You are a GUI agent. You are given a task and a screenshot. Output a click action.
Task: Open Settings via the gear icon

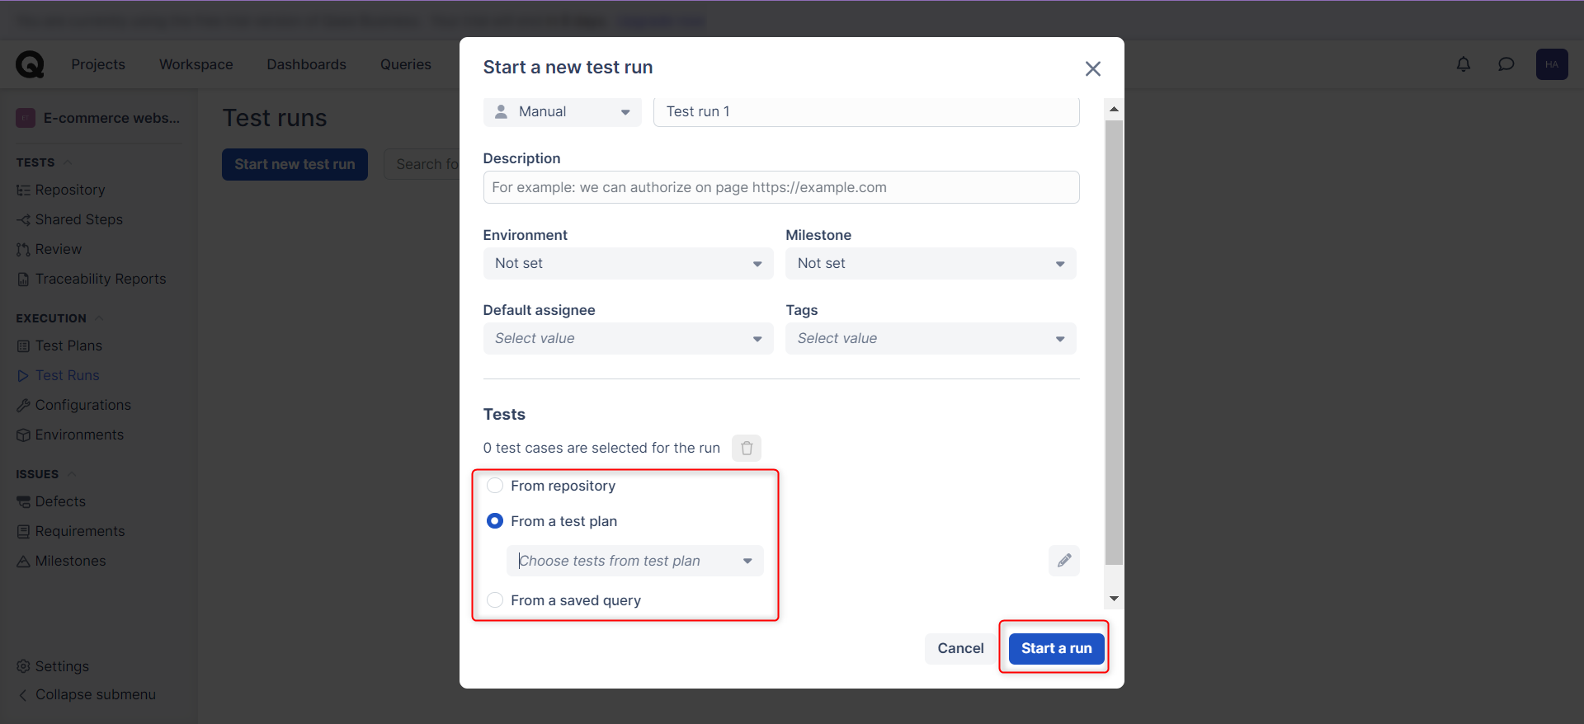tap(23, 666)
